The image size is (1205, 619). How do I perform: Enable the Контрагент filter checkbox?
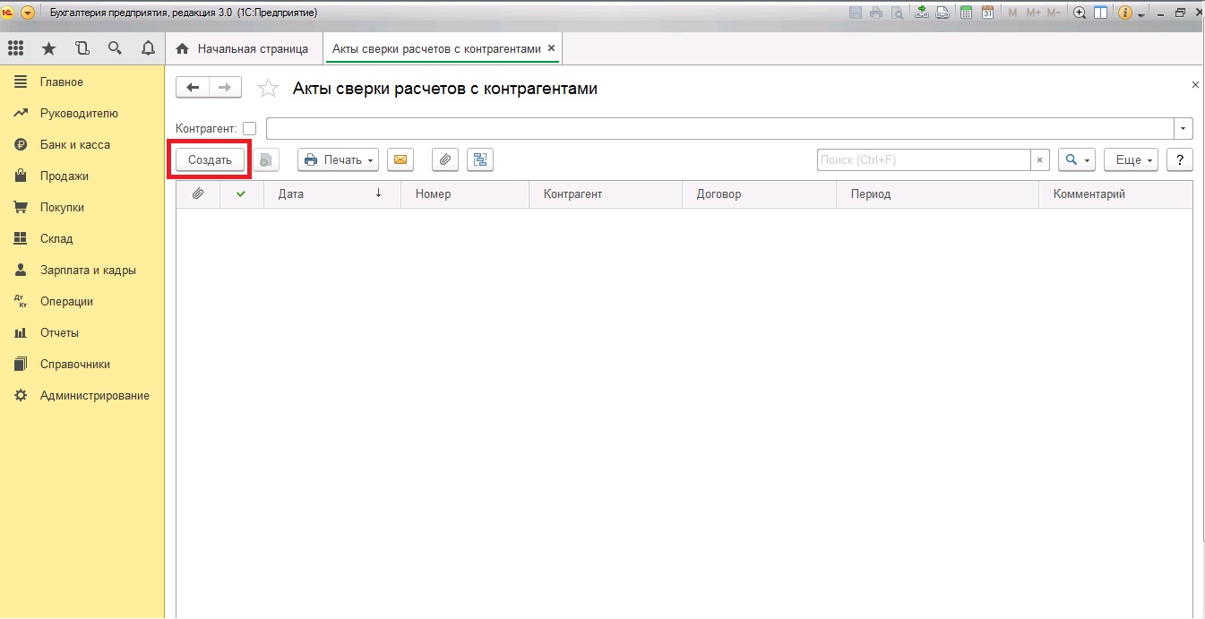coord(249,128)
